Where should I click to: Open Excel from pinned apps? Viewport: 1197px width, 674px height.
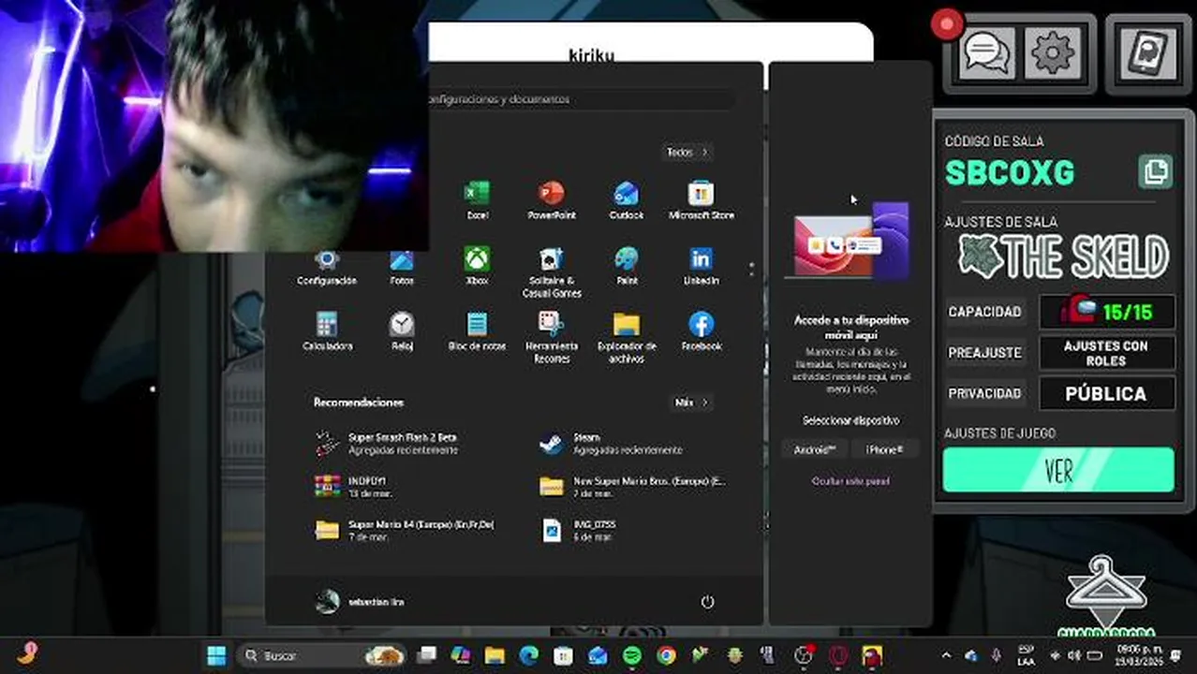click(477, 200)
